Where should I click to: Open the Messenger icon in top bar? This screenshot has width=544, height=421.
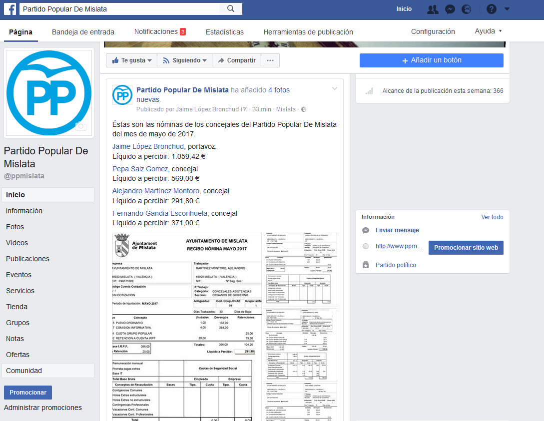coord(450,9)
